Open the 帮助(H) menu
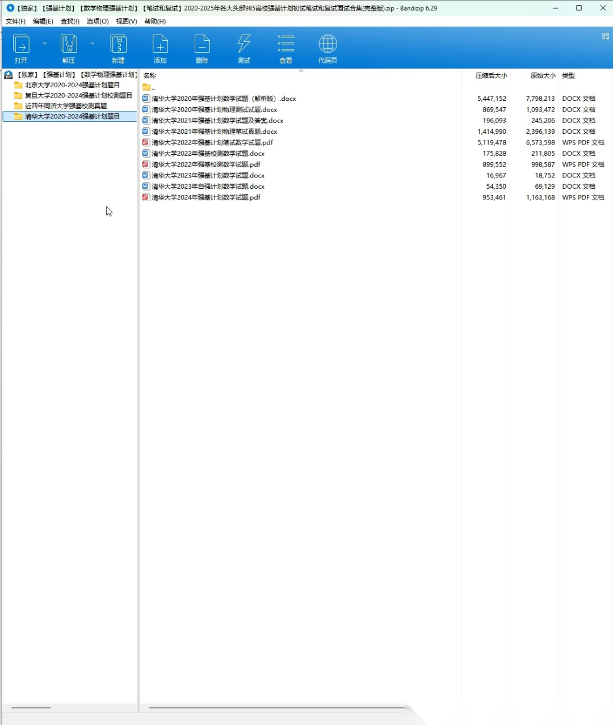The image size is (613, 725). 155,21
